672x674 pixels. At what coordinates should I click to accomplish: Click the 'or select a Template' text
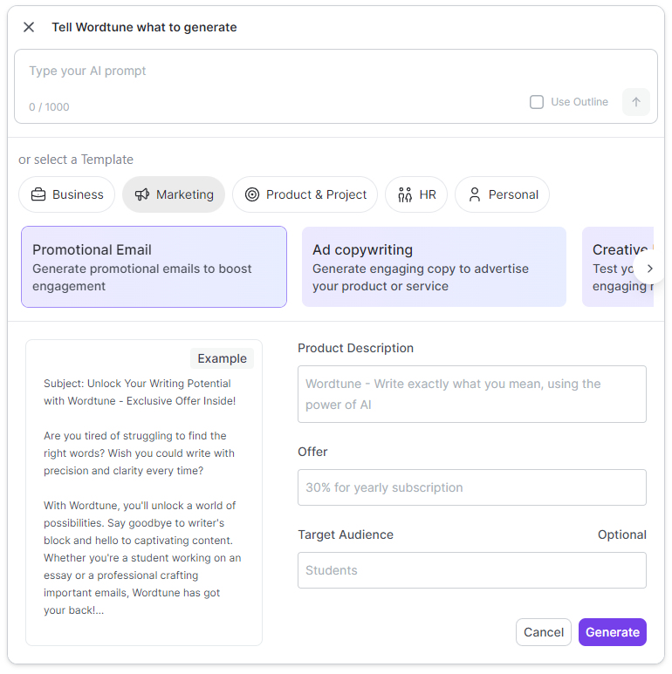tap(76, 160)
